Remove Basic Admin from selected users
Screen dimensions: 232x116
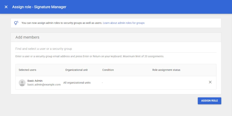click(210, 82)
